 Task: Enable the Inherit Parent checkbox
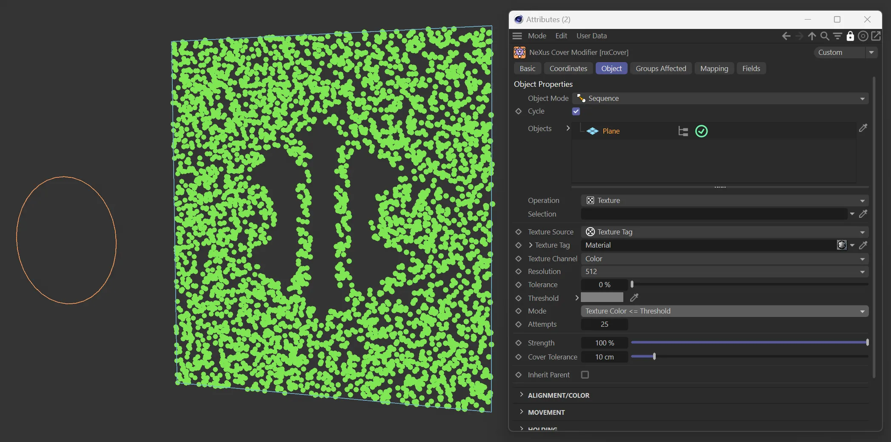pos(585,375)
